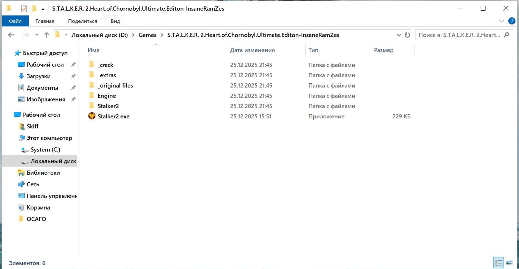Click the search magnifier icon
The width and height of the screenshot is (519, 269).
tap(506, 35)
